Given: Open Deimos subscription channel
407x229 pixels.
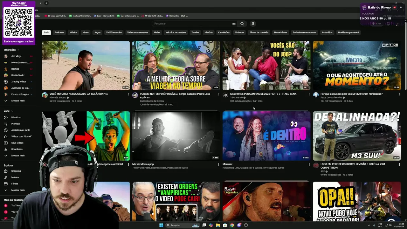Looking at the screenshot, I should pyautogui.click(x=15, y=69).
